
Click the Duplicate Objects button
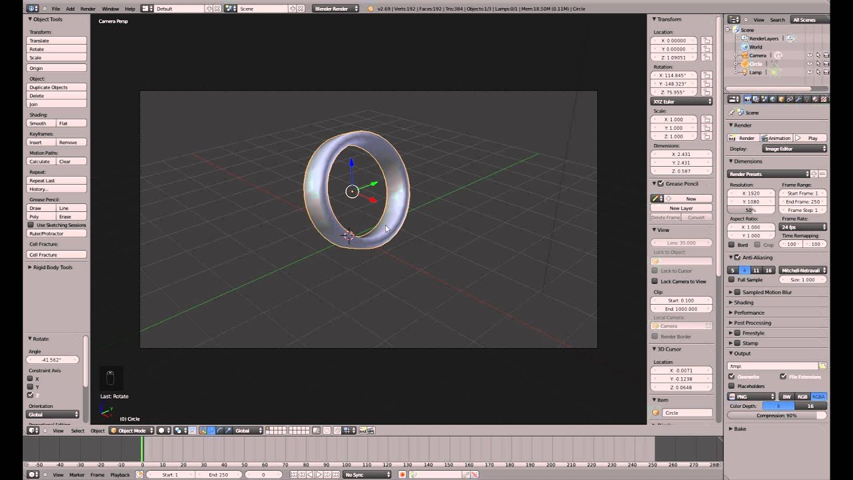coord(57,87)
